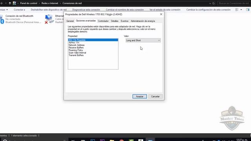Click the Conexión de red Bluetooth label
Screen dimensions: 251x141
[x=19, y=16]
